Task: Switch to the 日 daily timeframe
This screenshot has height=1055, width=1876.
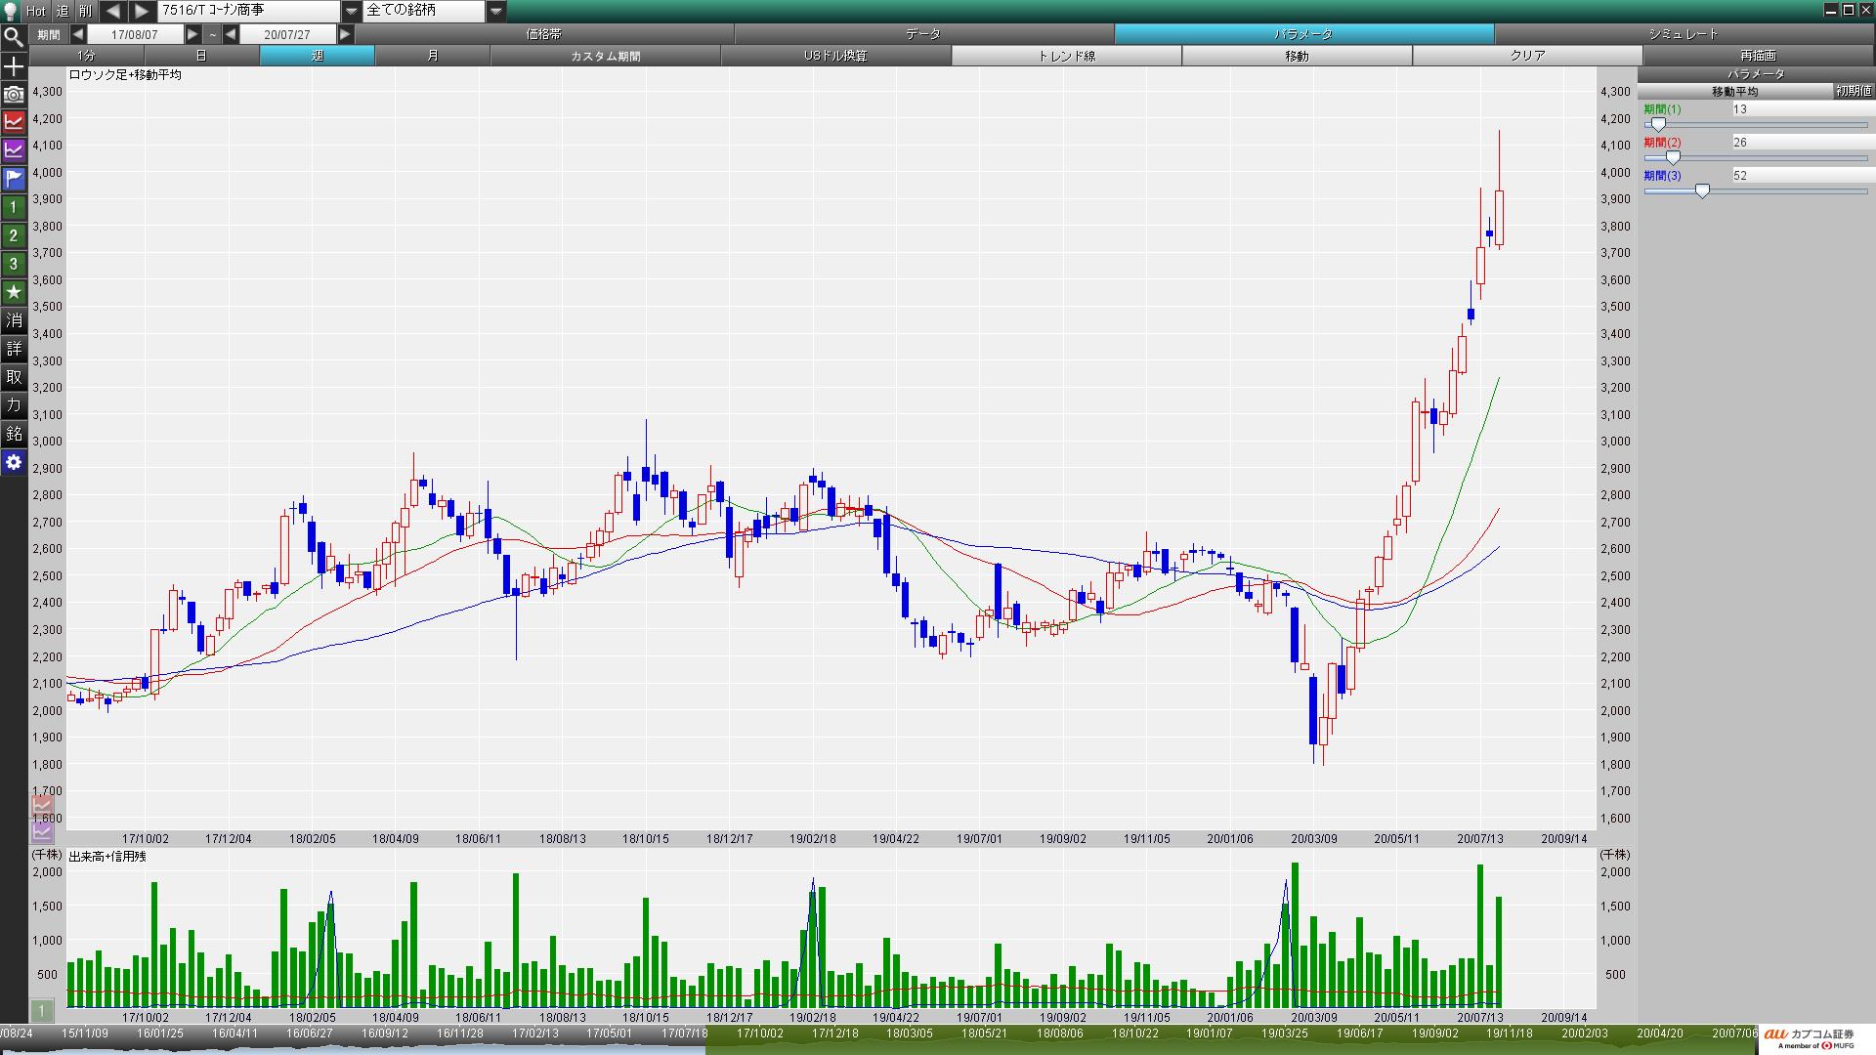Action: [x=201, y=56]
